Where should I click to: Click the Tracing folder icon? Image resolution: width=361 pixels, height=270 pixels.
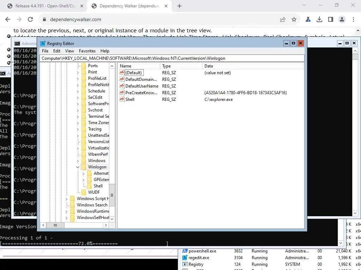click(x=84, y=129)
